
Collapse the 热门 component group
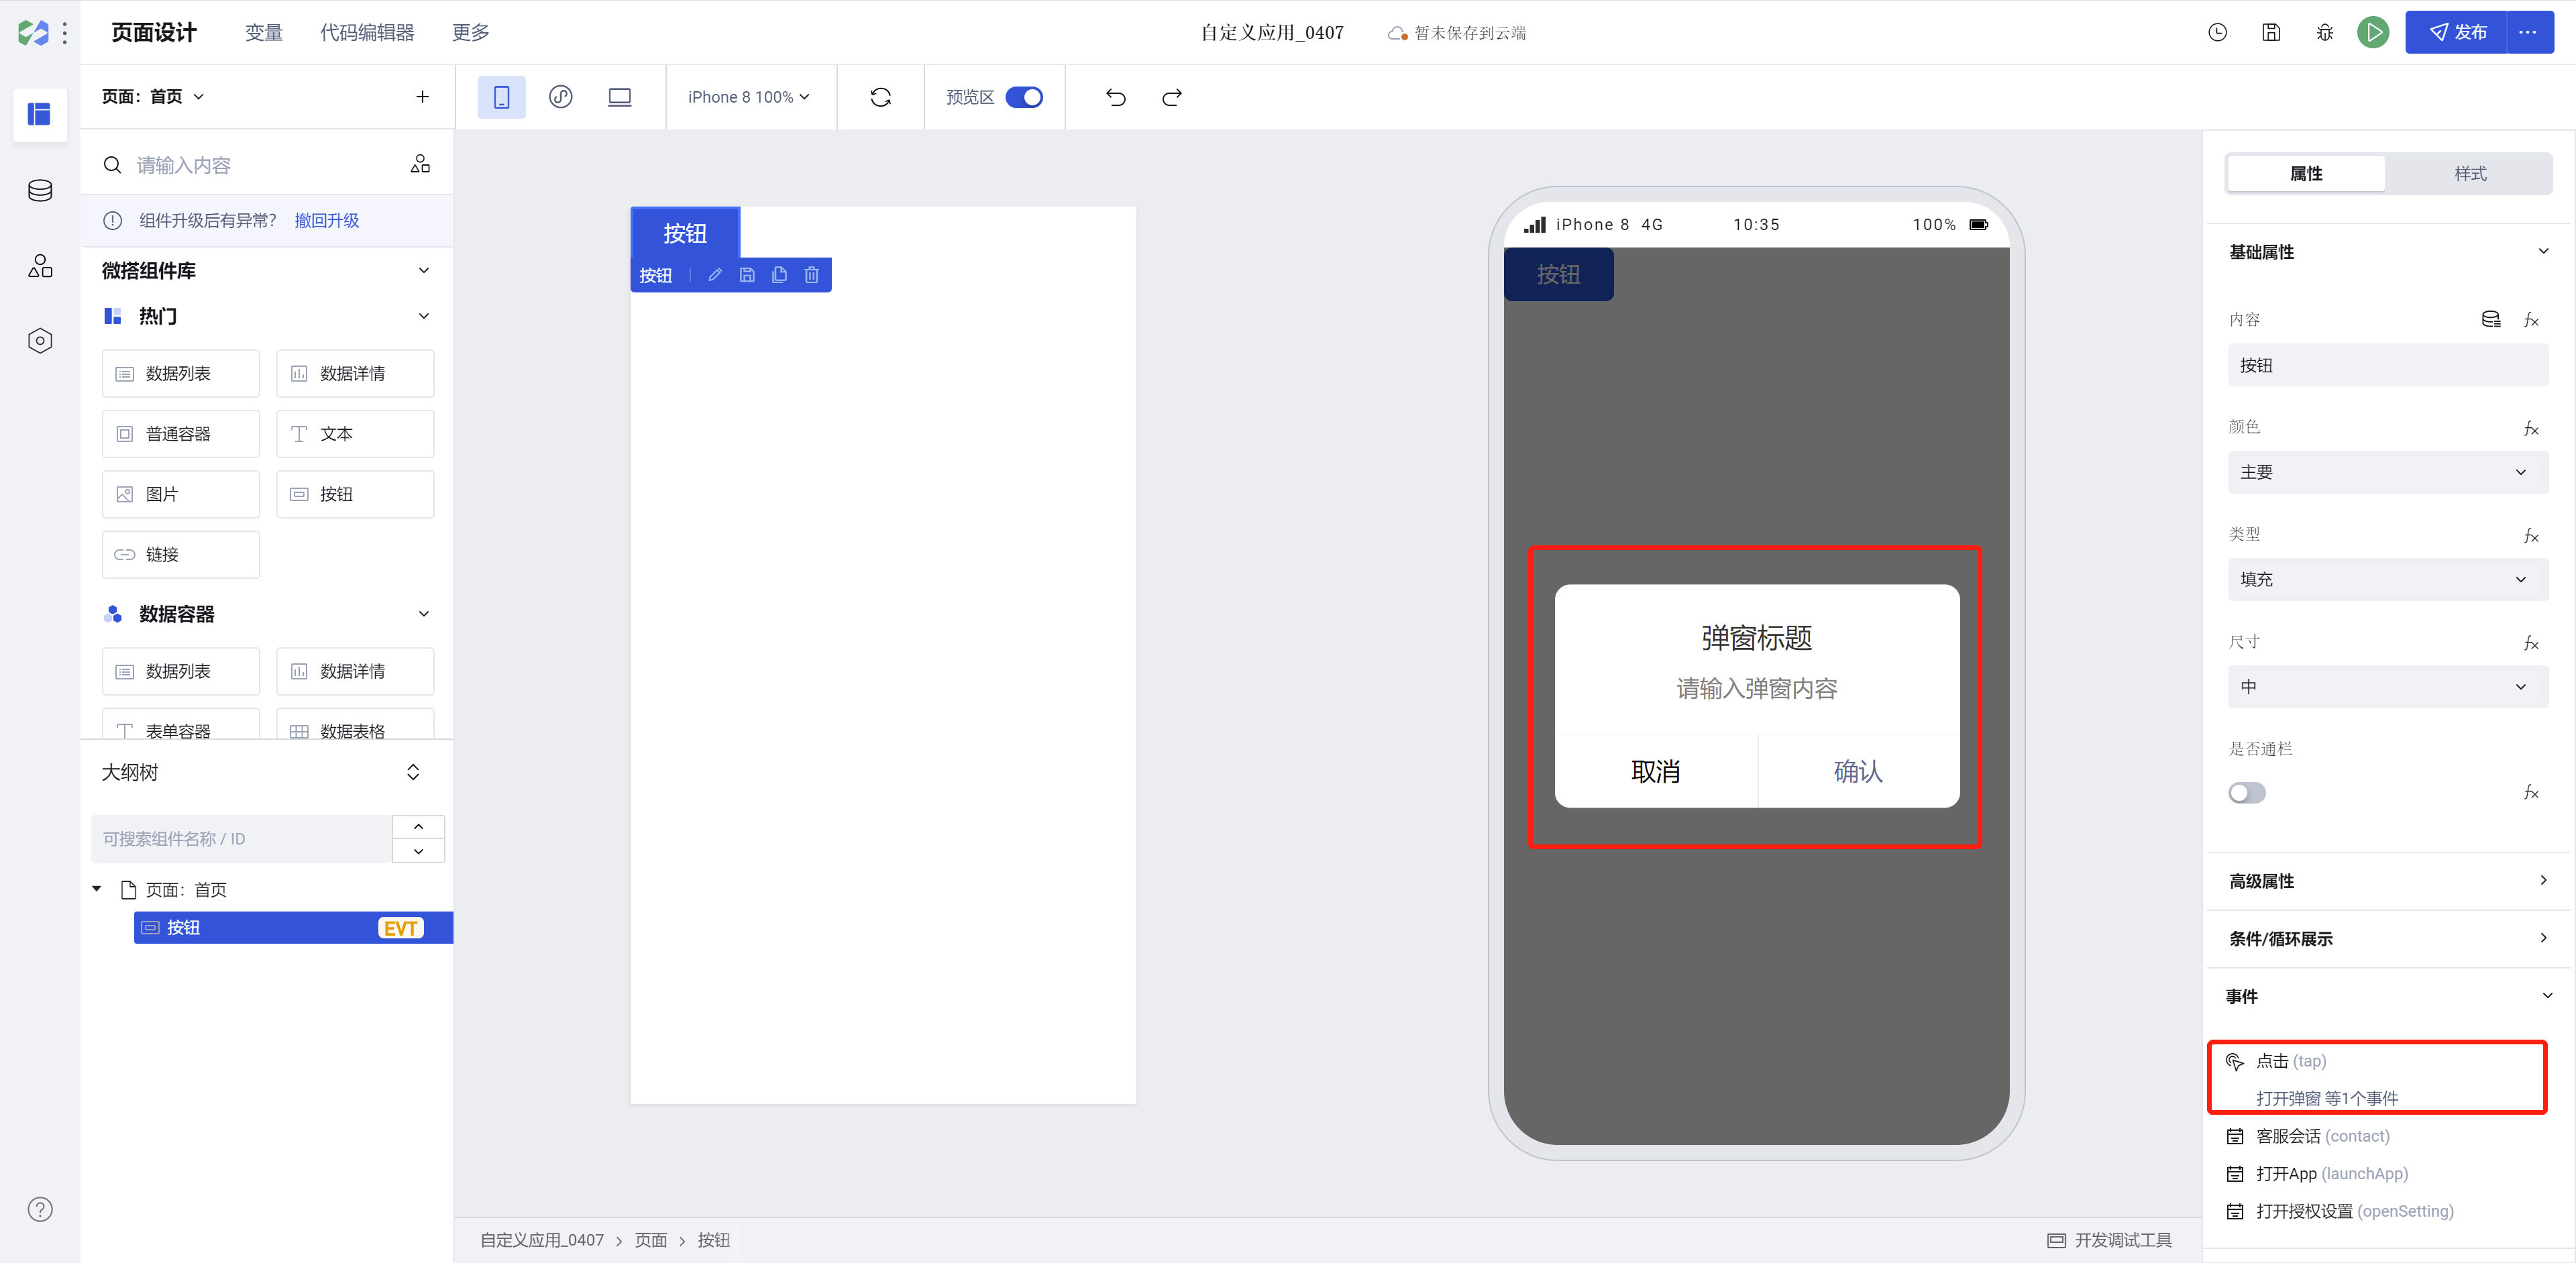coord(423,316)
